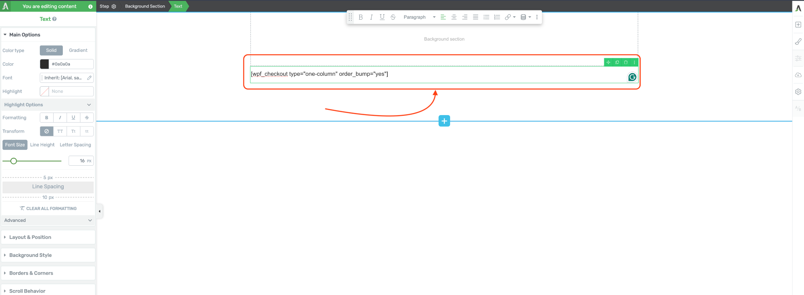Toggle Strikethrough in sidebar Formatting row
Image resolution: width=804 pixels, height=295 pixels.
(x=87, y=118)
